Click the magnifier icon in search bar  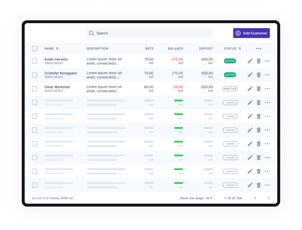click(x=91, y=33)
